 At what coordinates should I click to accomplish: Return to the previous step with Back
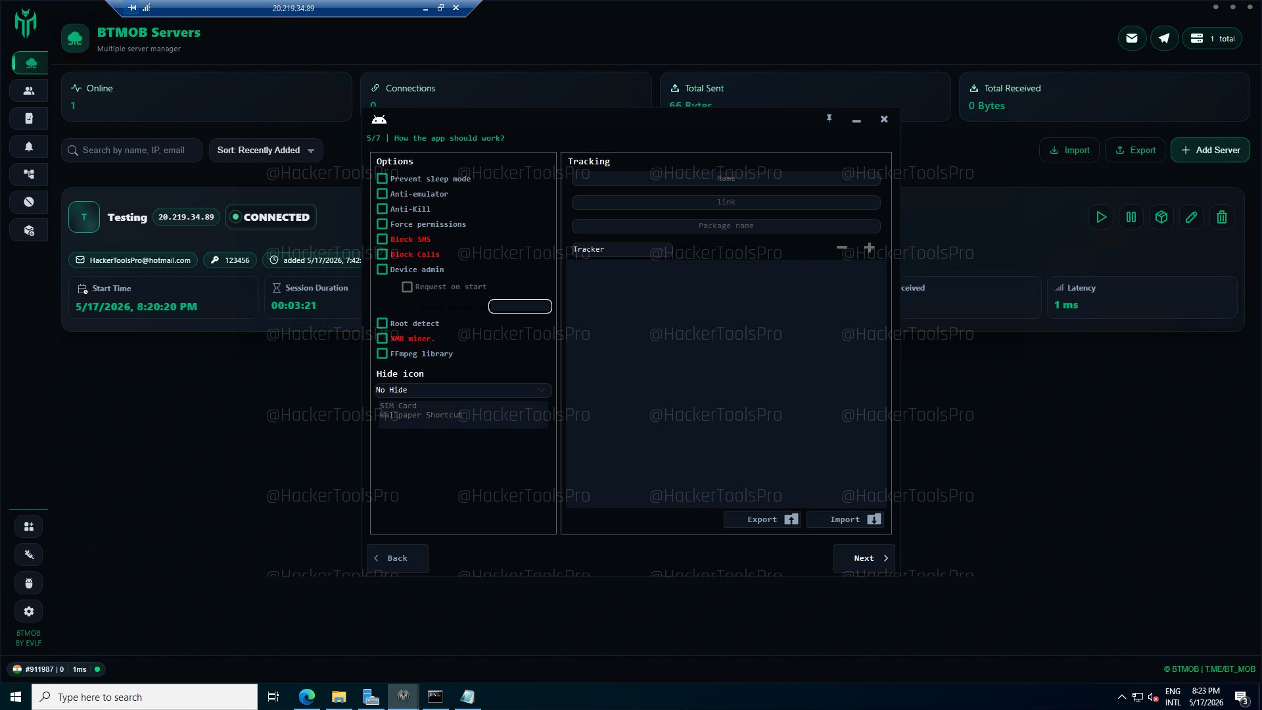pos(397,558)
